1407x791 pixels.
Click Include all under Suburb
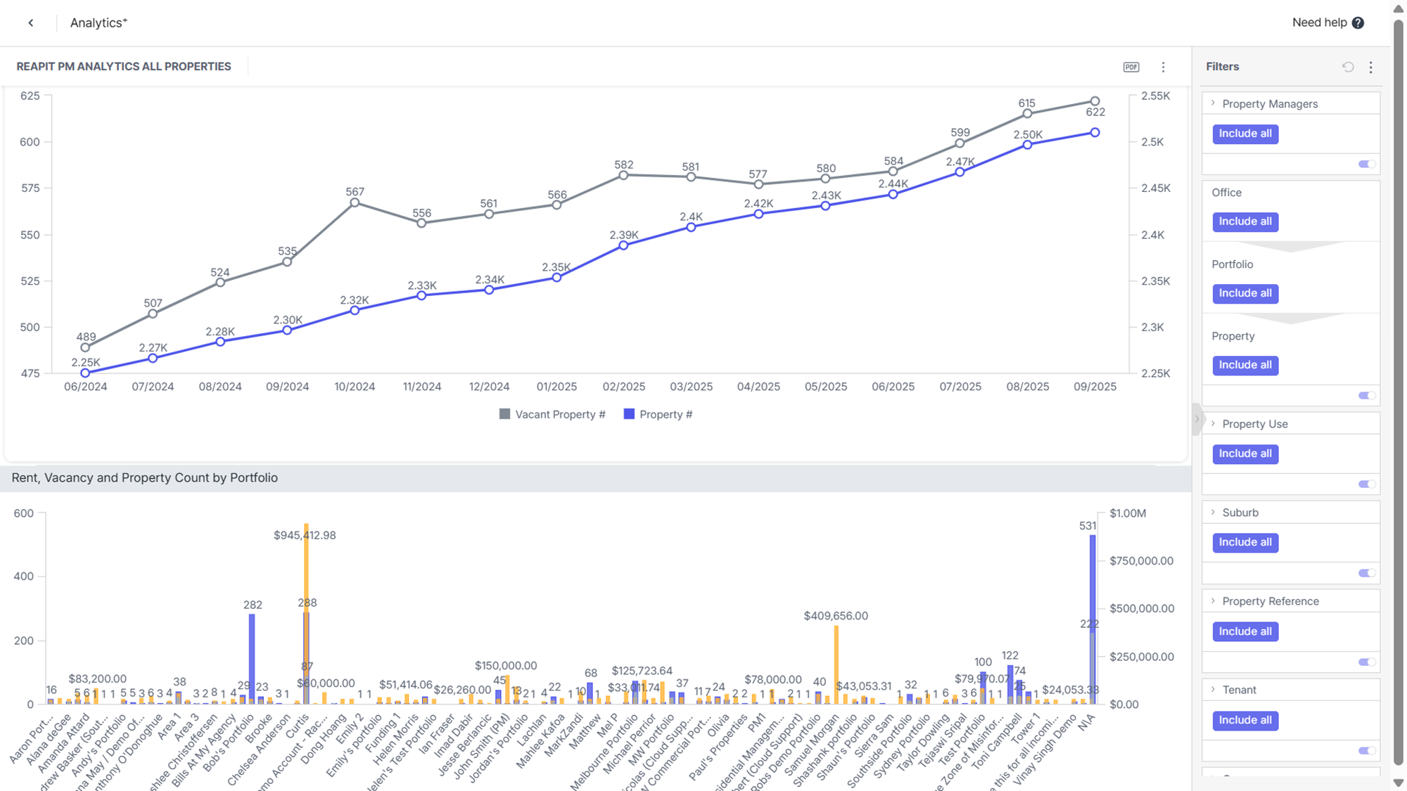click(x=1245, y=542)
